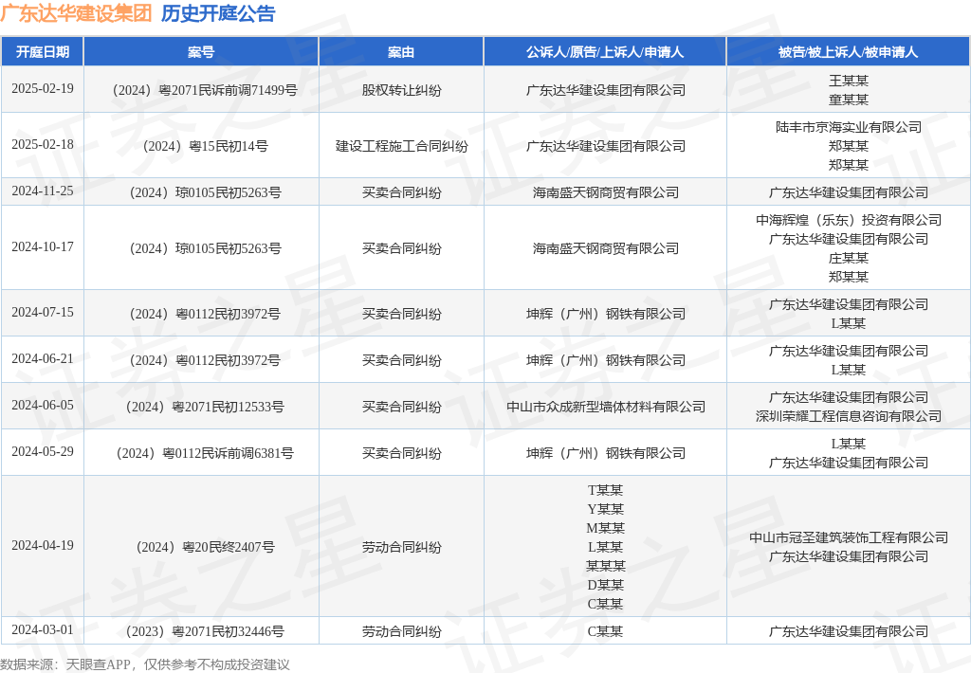Screen dimensions: 971x673
Task: Click the date 2024-06-05
Action: pyautogui.click(x=42, y=405)
